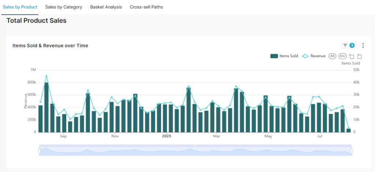Open the three-dot chart options menu
The image size is (375, 172).
point(363,45)
